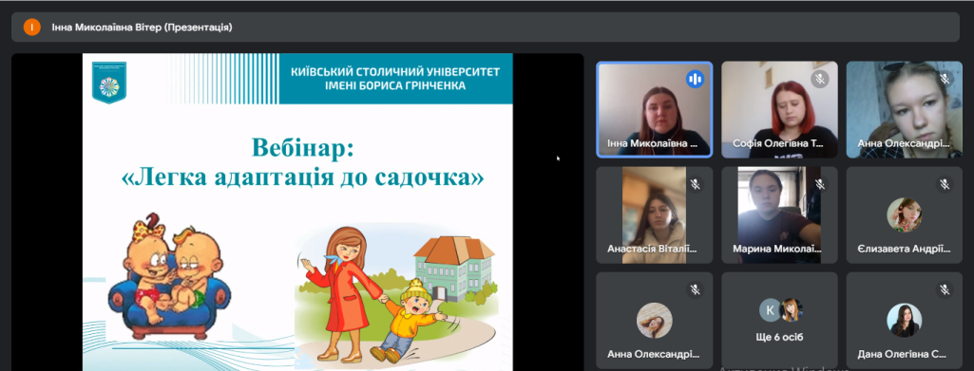The height and width of the screenshot is (371, 974).
Task: Select Софія Олегівна's video tile
Action: coord(779,110)
